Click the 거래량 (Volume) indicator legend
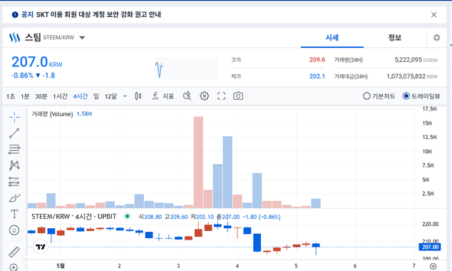The height and width of the screenshot is (271, 452). (62, 114)
